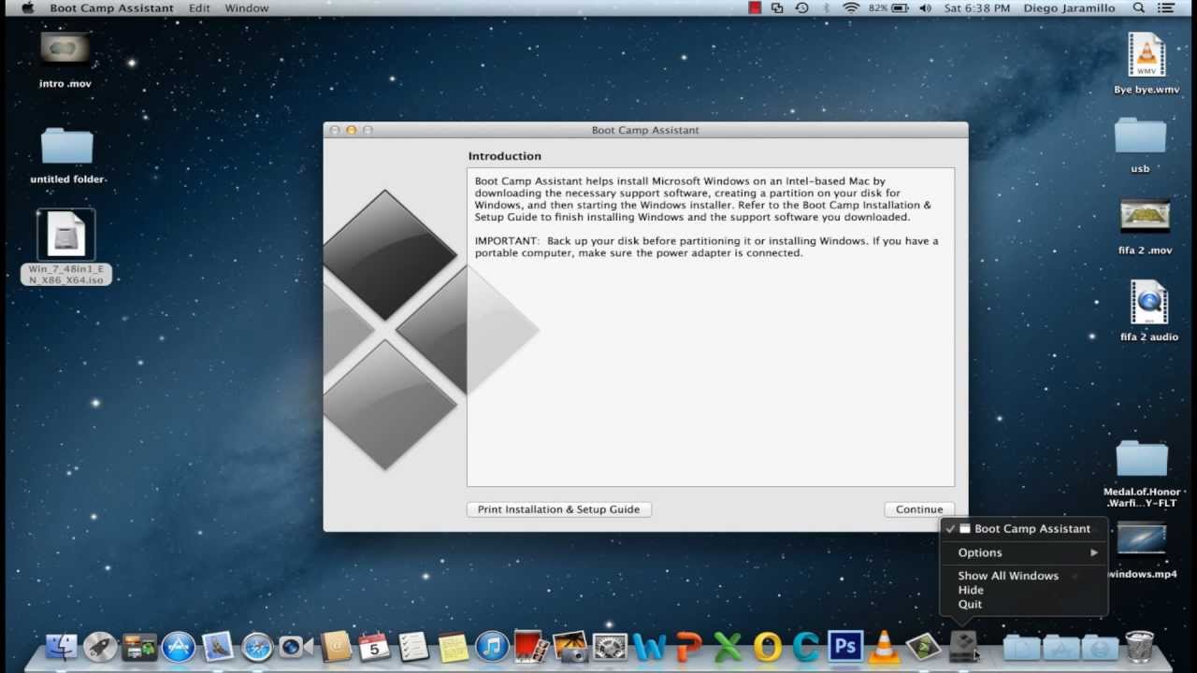Open the Trash in the dock

coord(1139,647)
